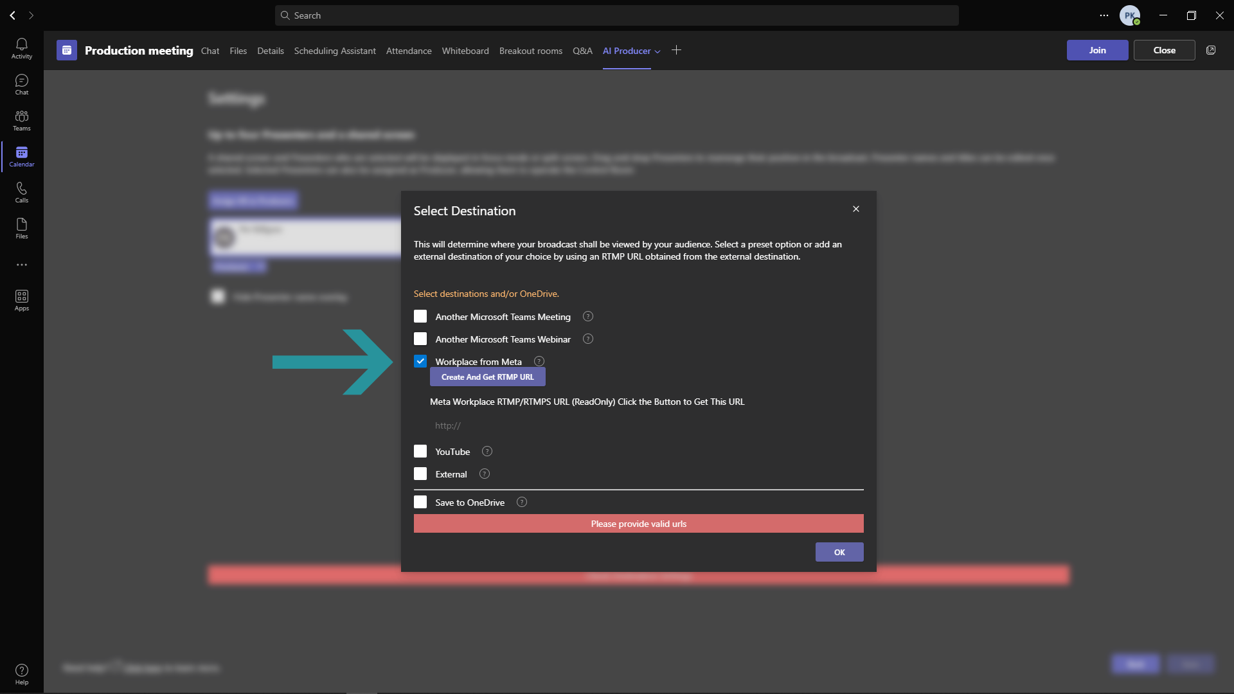Open Chat in the left sidebar

pos(22,84)
